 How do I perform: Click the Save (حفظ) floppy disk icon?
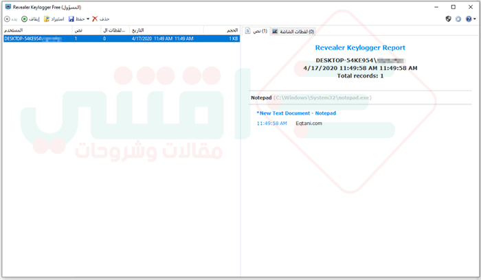71,19
